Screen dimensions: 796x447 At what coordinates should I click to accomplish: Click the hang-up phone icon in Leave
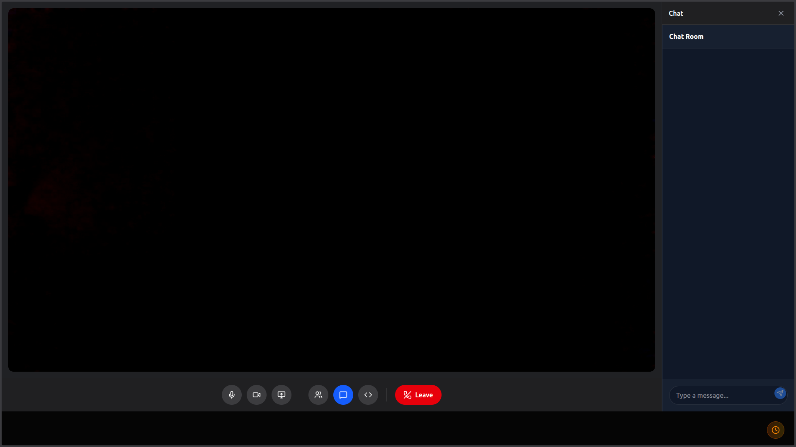click(x=407, y=395)
